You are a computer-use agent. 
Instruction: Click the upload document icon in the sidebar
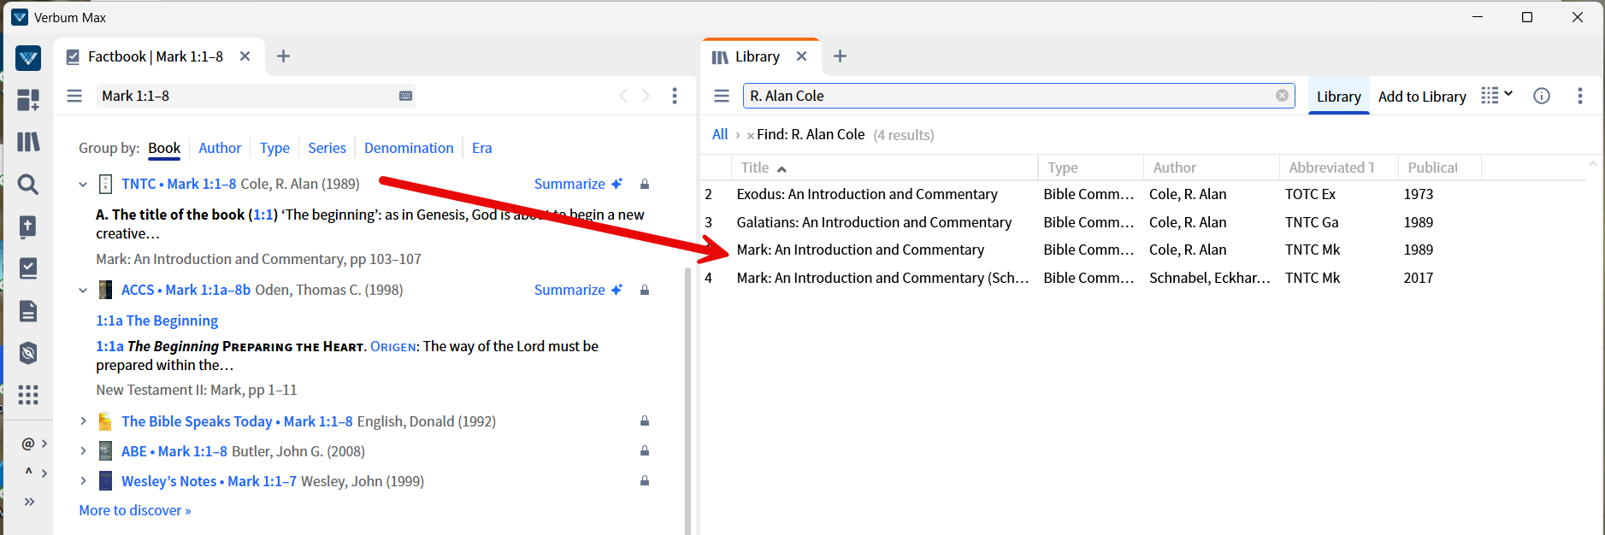point(28,226)
